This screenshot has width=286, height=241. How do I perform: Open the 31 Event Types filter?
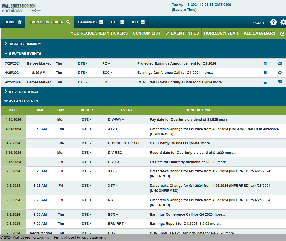pos(182,33)
